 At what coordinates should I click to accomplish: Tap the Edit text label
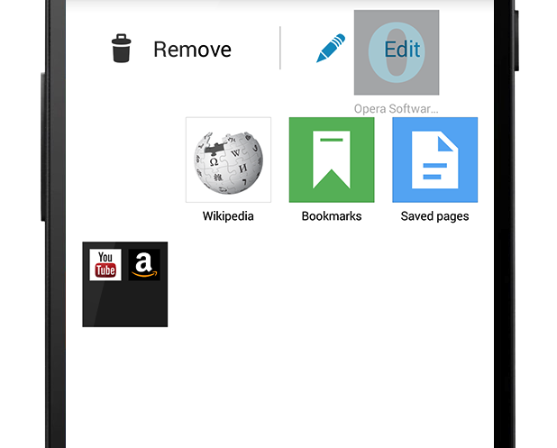click(x=402, y=49)
